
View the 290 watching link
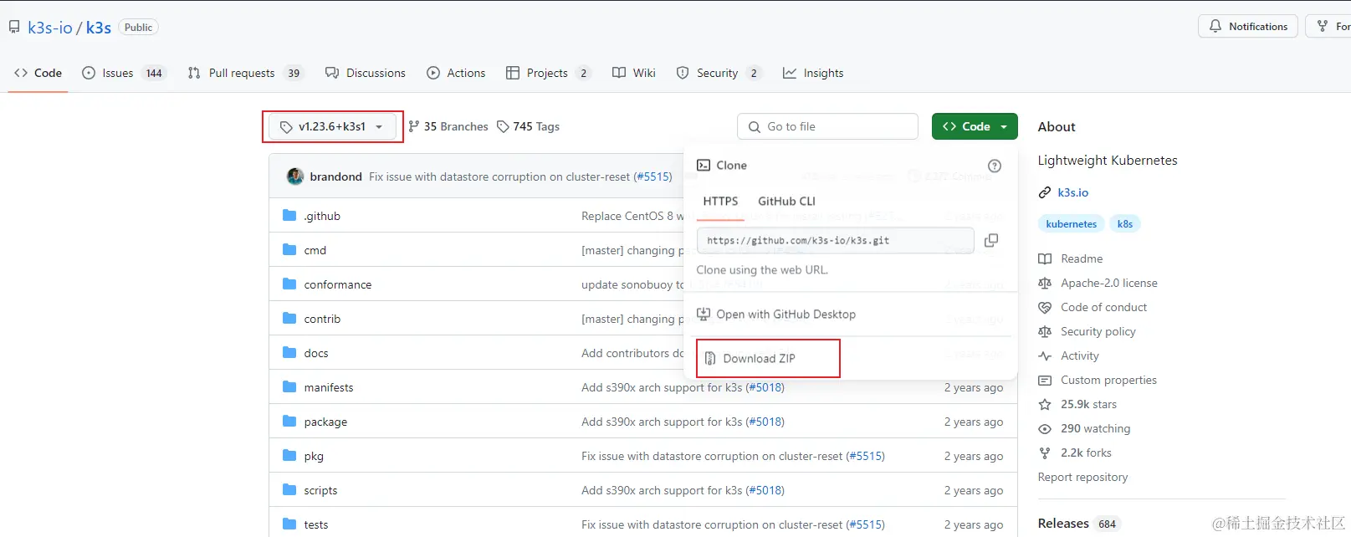pyautogui.click(x=1095, y=428)
